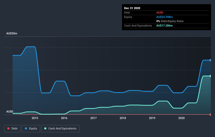Click the Debt label in tooltip
The width and height of the screenshot is (215, 137).
(127, 13)
